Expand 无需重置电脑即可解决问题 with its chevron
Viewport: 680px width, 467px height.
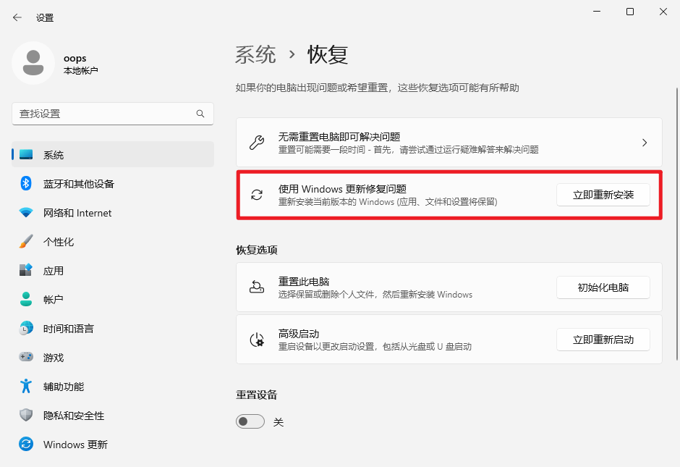pyautogui.click(x=644, y=143)
